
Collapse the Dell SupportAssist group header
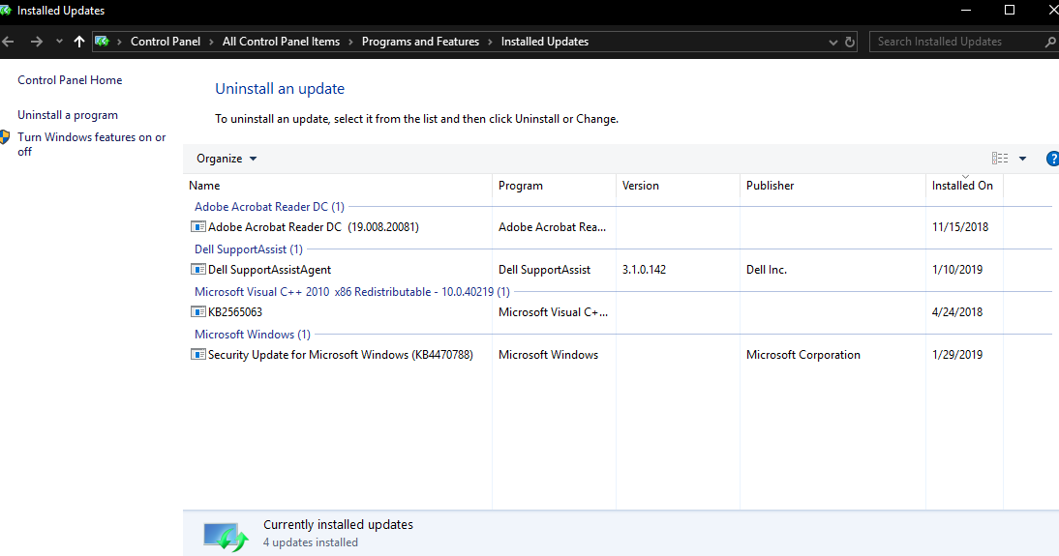[248, 249]
